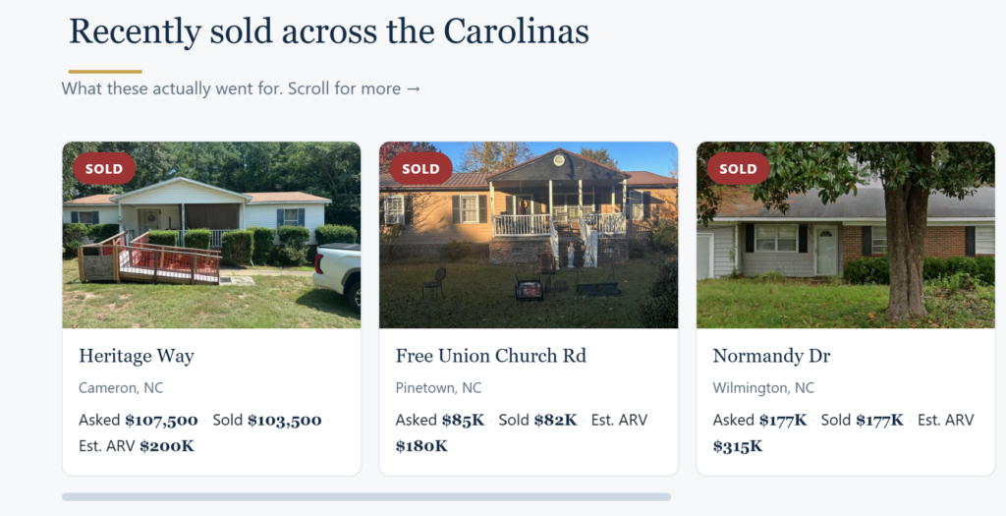Image resolution: width=1006 pixels, height=516 pixels.
Task: Select the Free Union Church Rd title
Action: [x=491, y=356]
